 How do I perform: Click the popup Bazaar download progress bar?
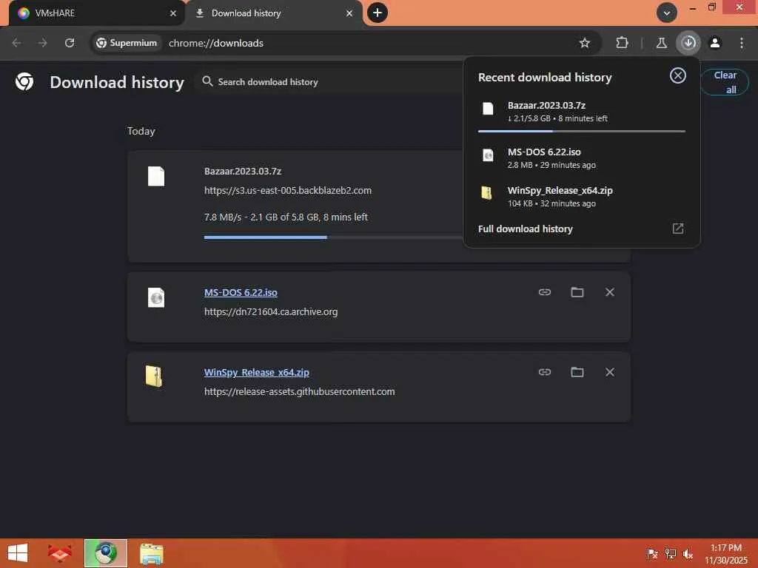click(582, 131)
